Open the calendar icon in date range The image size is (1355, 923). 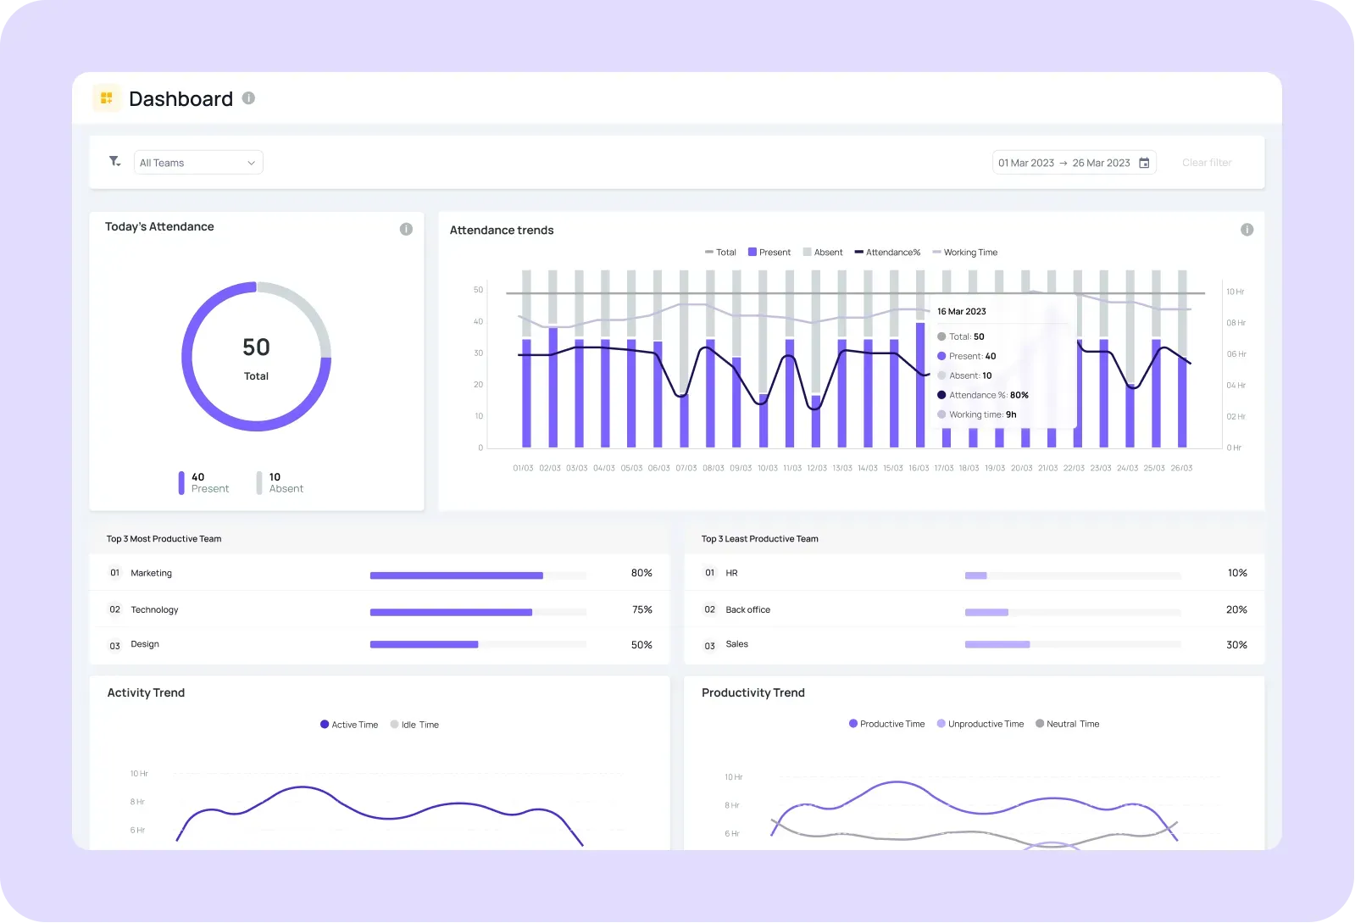click(1144, 163)
